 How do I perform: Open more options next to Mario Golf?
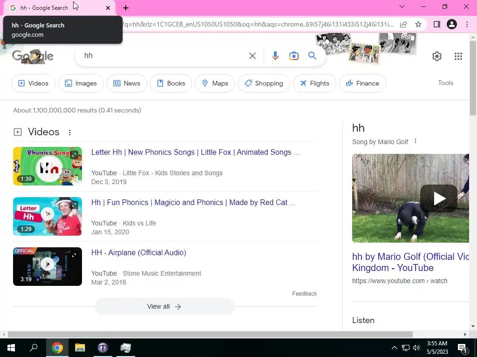point(415,141)
